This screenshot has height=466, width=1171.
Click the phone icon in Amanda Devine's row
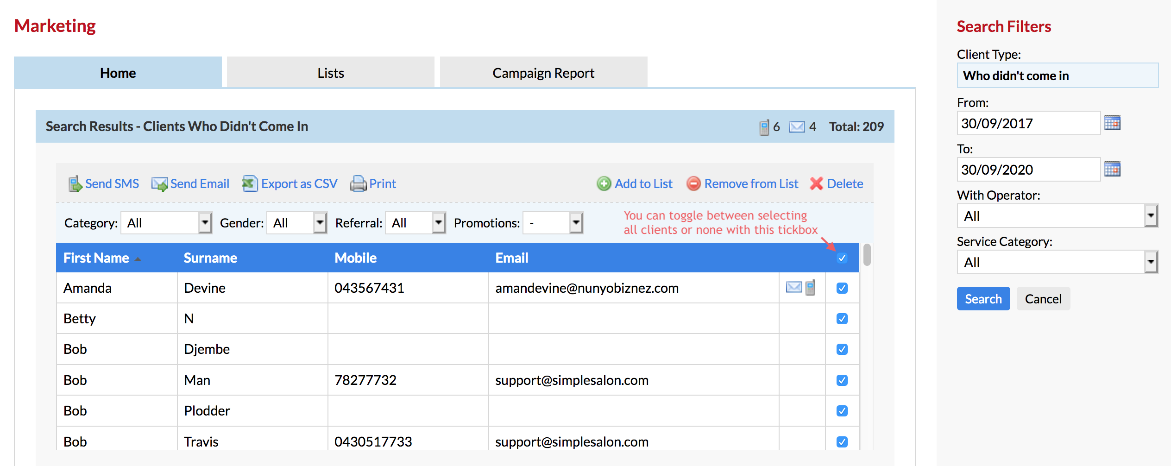pos(810,288)
